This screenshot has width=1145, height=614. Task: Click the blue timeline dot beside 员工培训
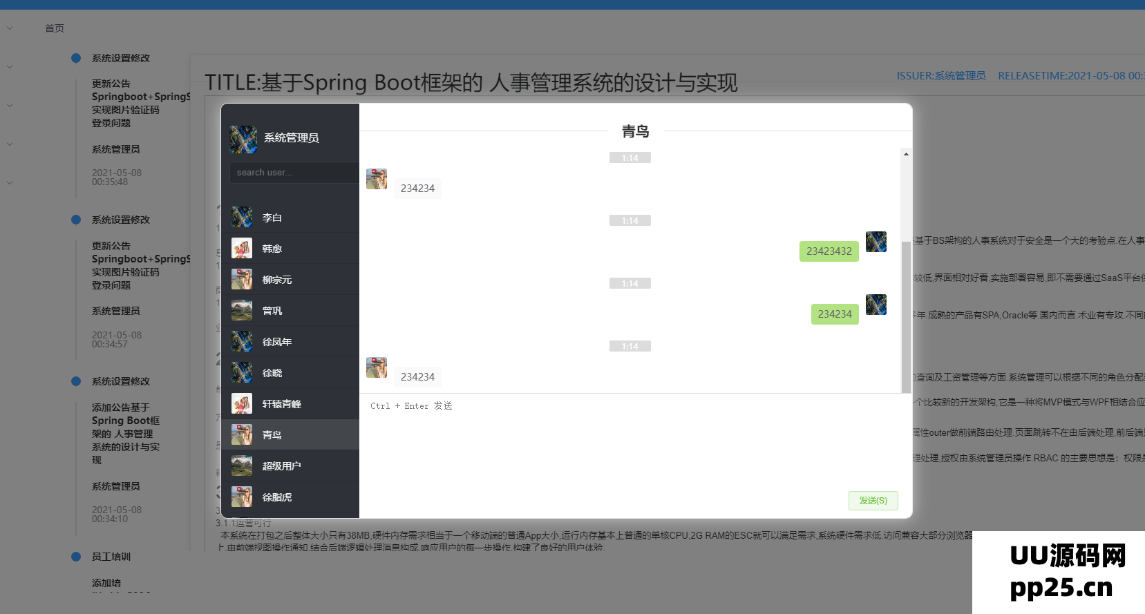click(x=76, y=557)
